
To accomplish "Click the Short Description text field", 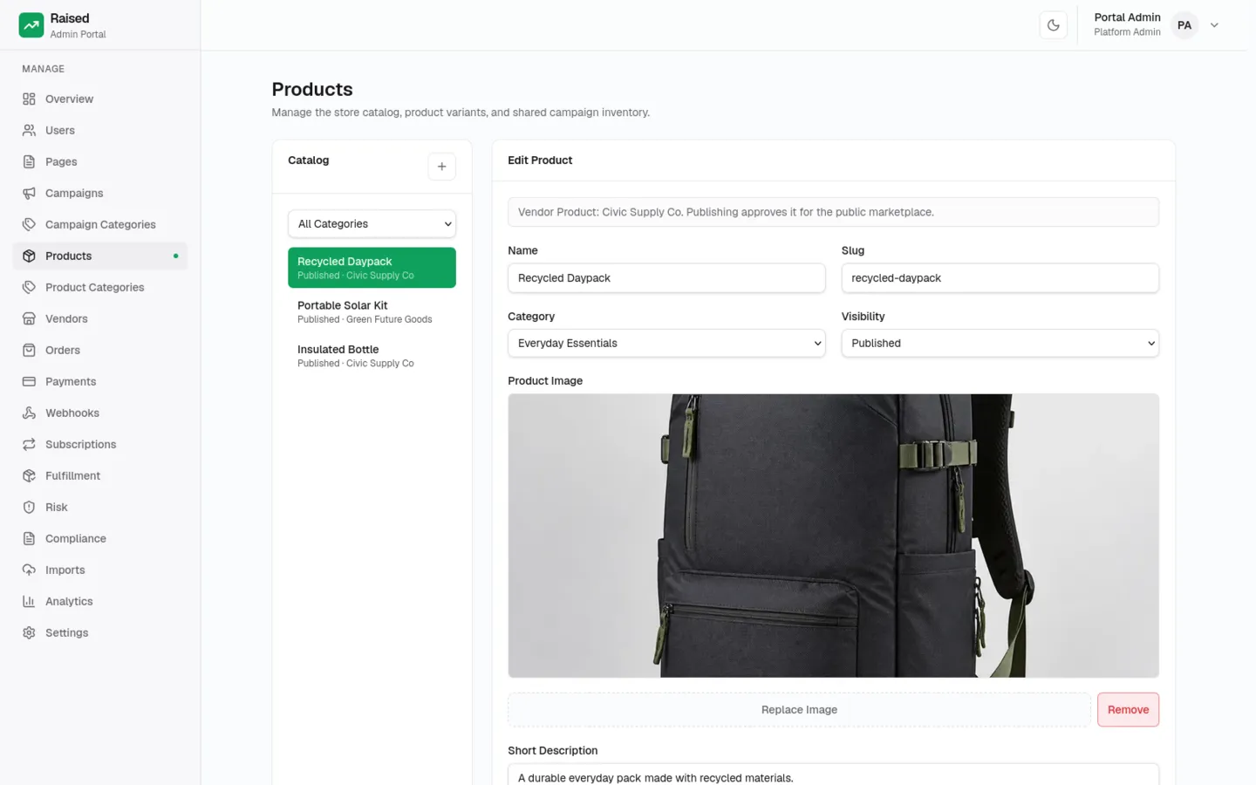I will pyautogui.click(x=833, y=775).
